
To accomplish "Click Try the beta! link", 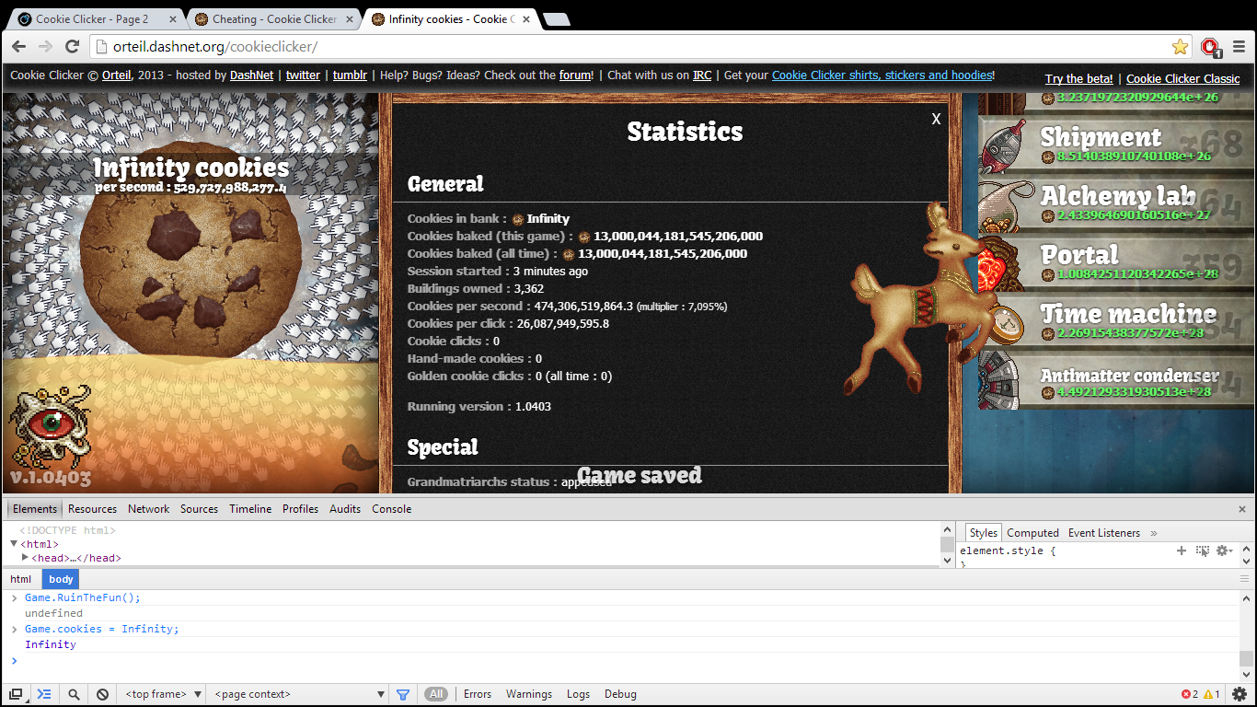I will coord(1078,79).
